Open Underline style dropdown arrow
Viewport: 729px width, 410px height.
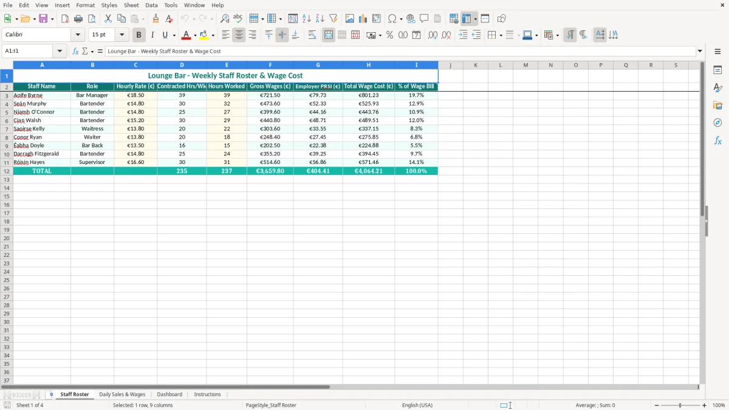174,35
